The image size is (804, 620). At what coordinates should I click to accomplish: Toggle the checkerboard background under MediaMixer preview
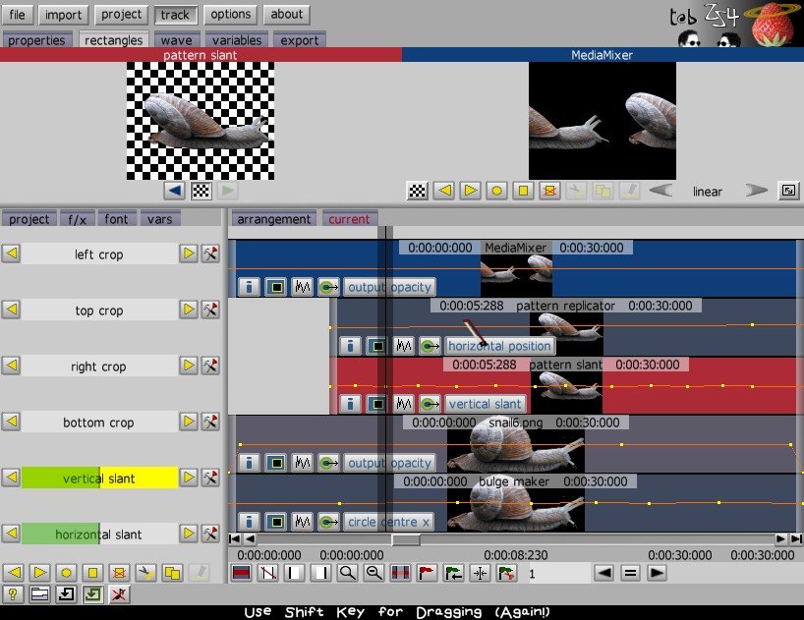click(x=418, y=191)
